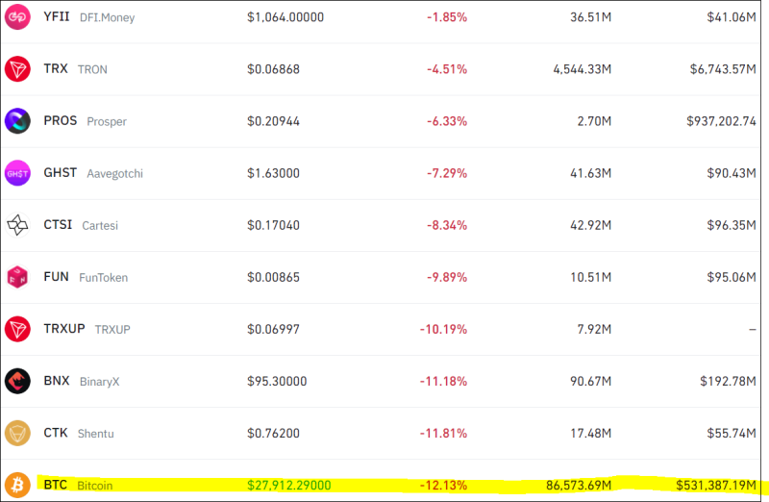Click the $1,064.00000 price cell

tap(285, 17)
